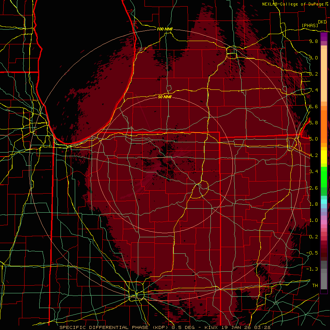330x330 pixels.
Task: Click the TH label on the color scale
Action: (x=315, y=285)
